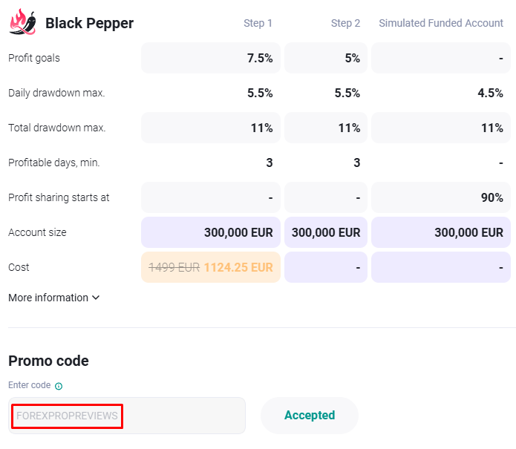Select the Step 1 column header
Viewport: 516px width, 449px height.
pyautogui.click(x=258, y=23)
